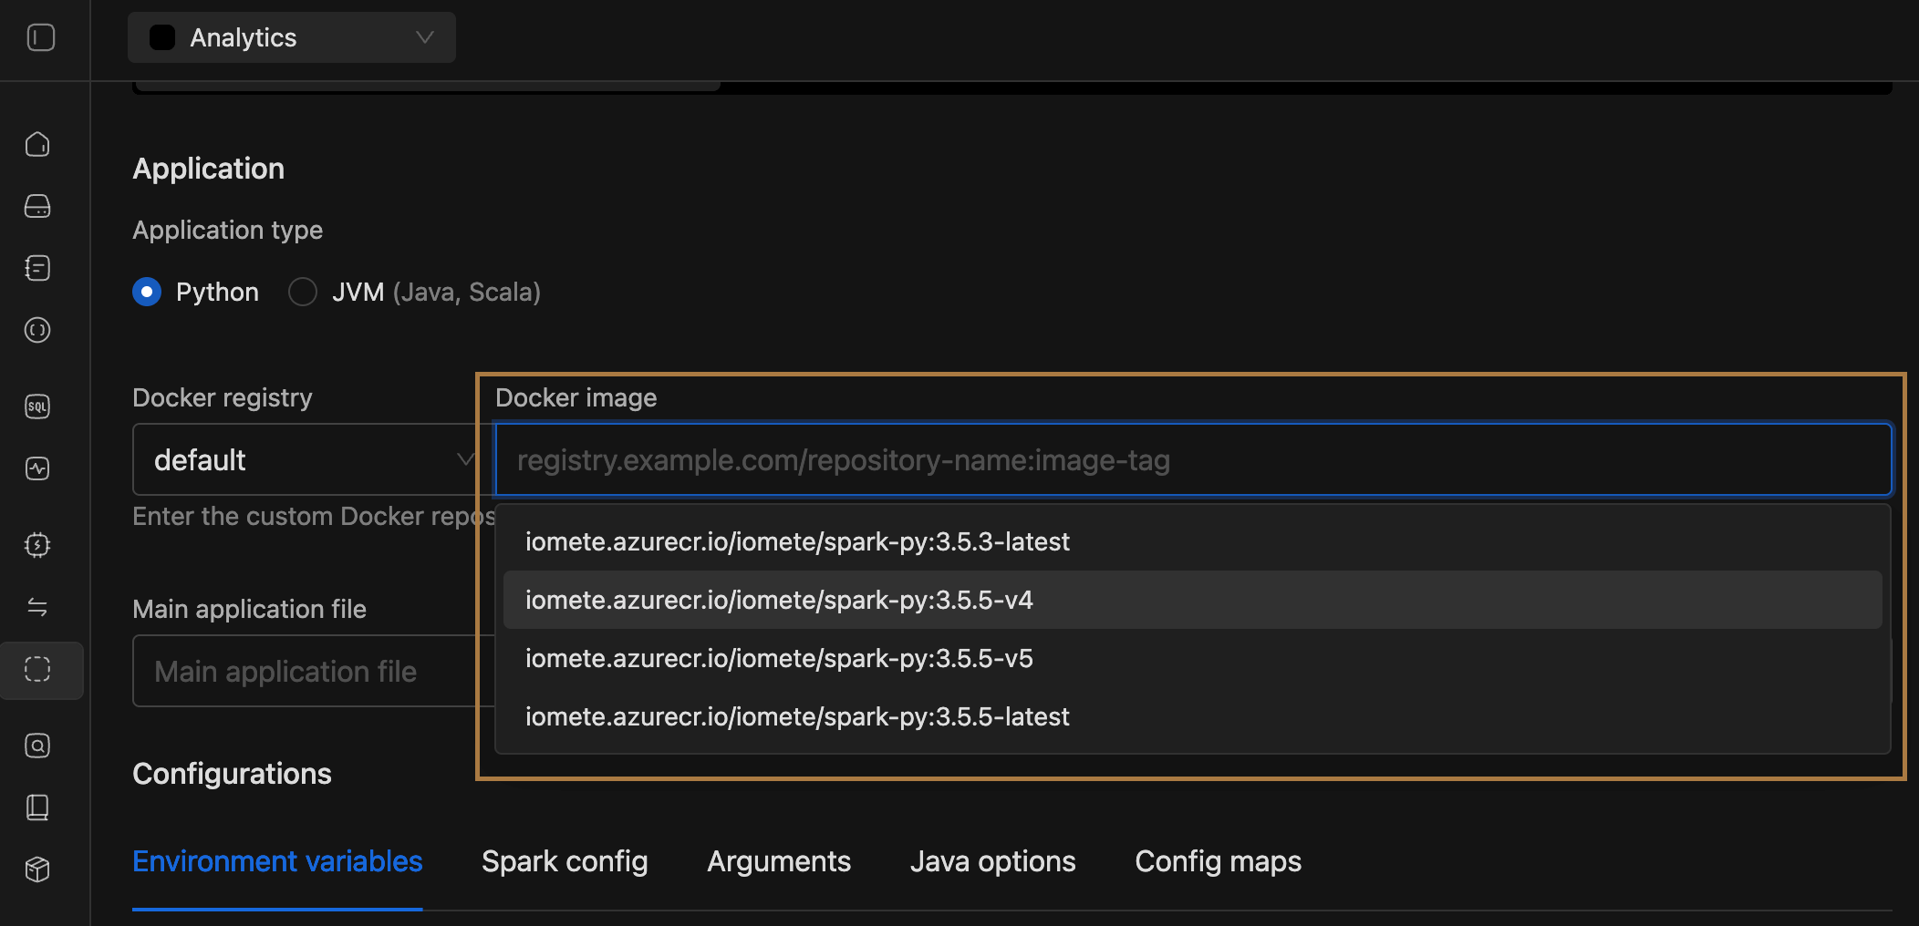Click the documentation book icon
The image size is (1919, 926).
pos(38,808)
